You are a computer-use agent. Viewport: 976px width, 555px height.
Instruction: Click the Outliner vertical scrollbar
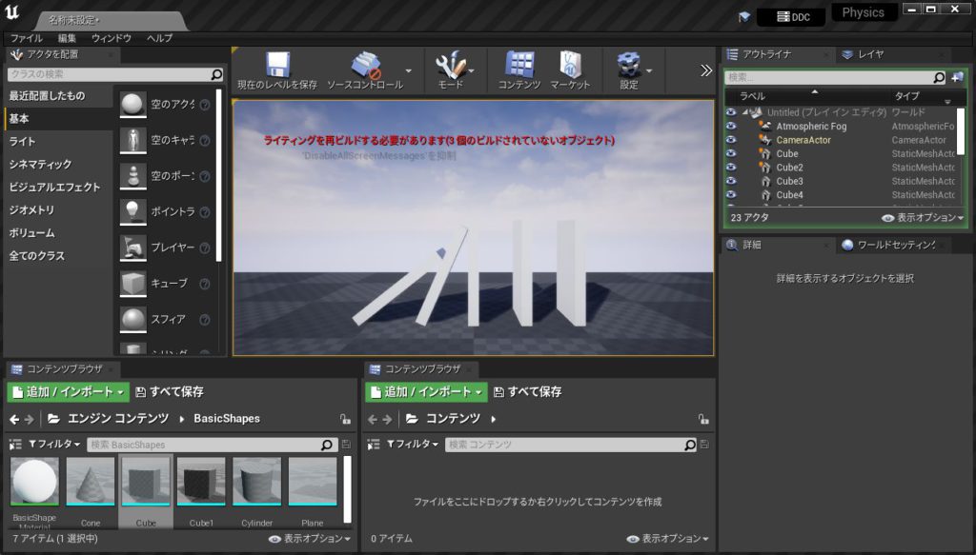(x=961, y=131)
